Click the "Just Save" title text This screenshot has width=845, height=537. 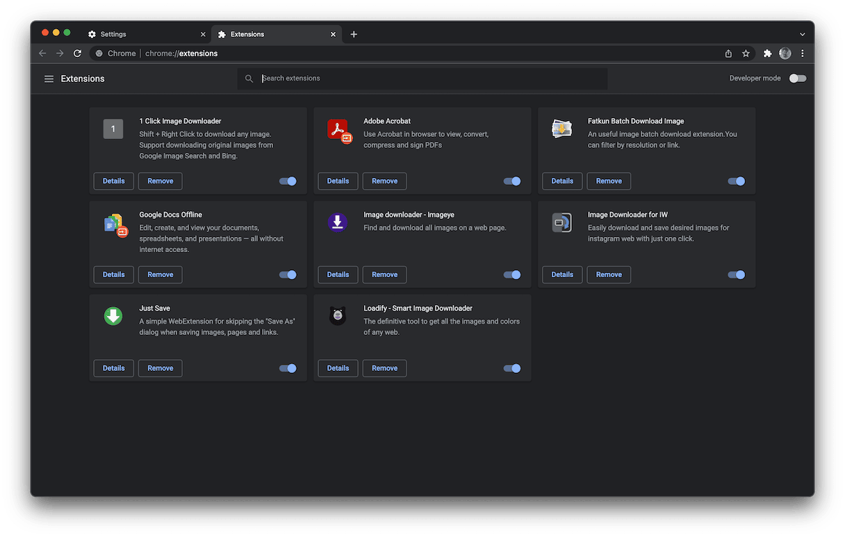(x=155, y=308)
